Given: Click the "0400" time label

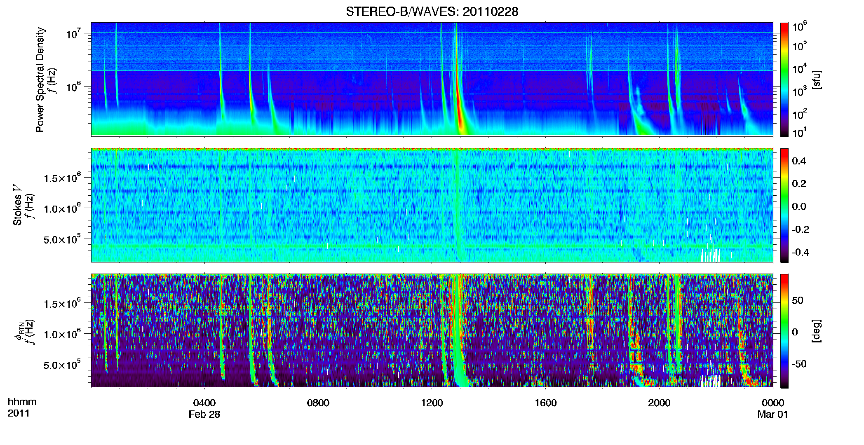Looking at the screenshot, I should [204, 403].
